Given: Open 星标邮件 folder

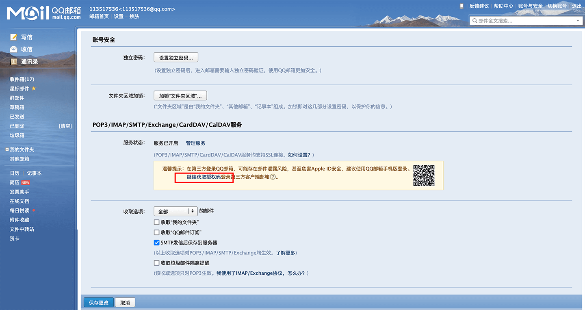Looking at the screenshot, I should [x=19, y=89].
